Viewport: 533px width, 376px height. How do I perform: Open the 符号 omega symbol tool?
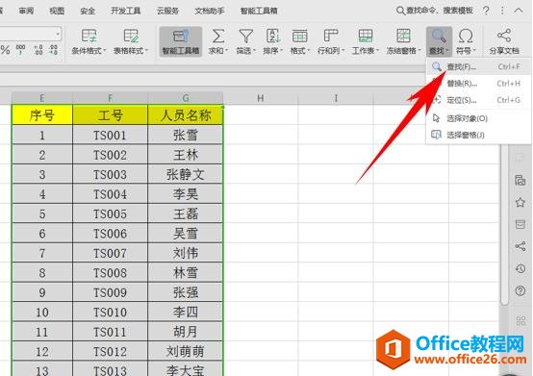coord(466,41)
